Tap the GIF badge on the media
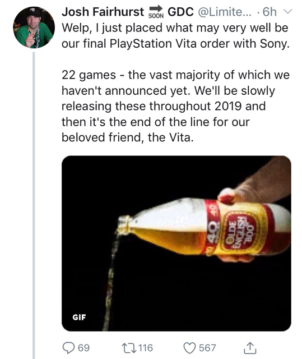 (x=79, y=317)
